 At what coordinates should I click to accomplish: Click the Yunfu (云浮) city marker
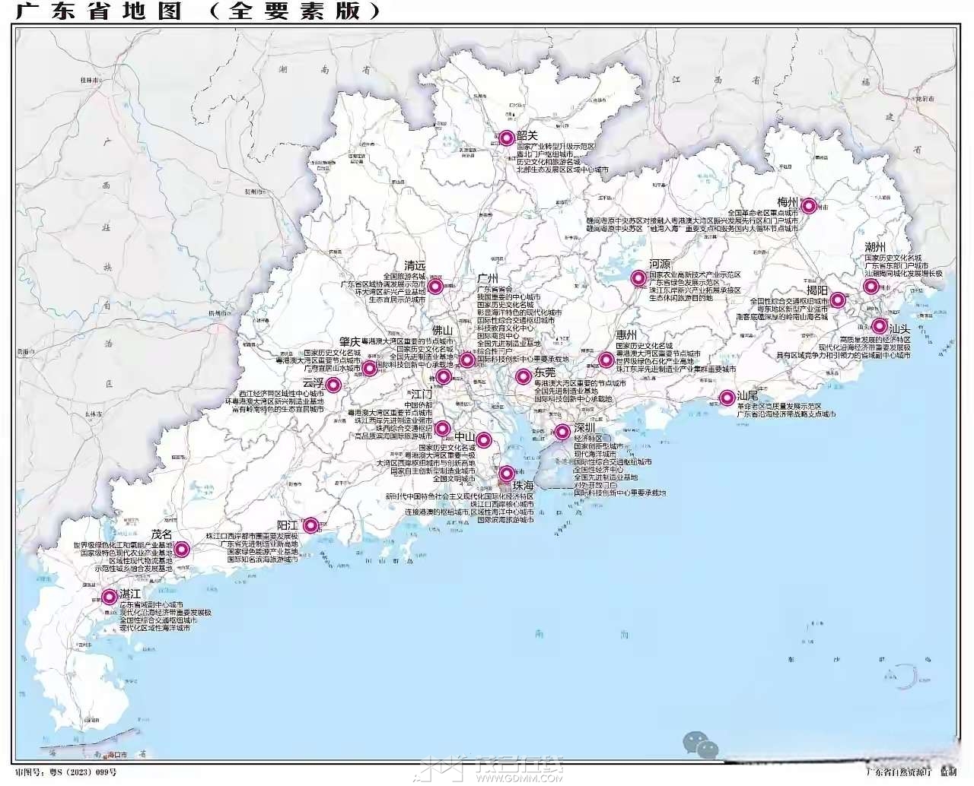[333, 385]
